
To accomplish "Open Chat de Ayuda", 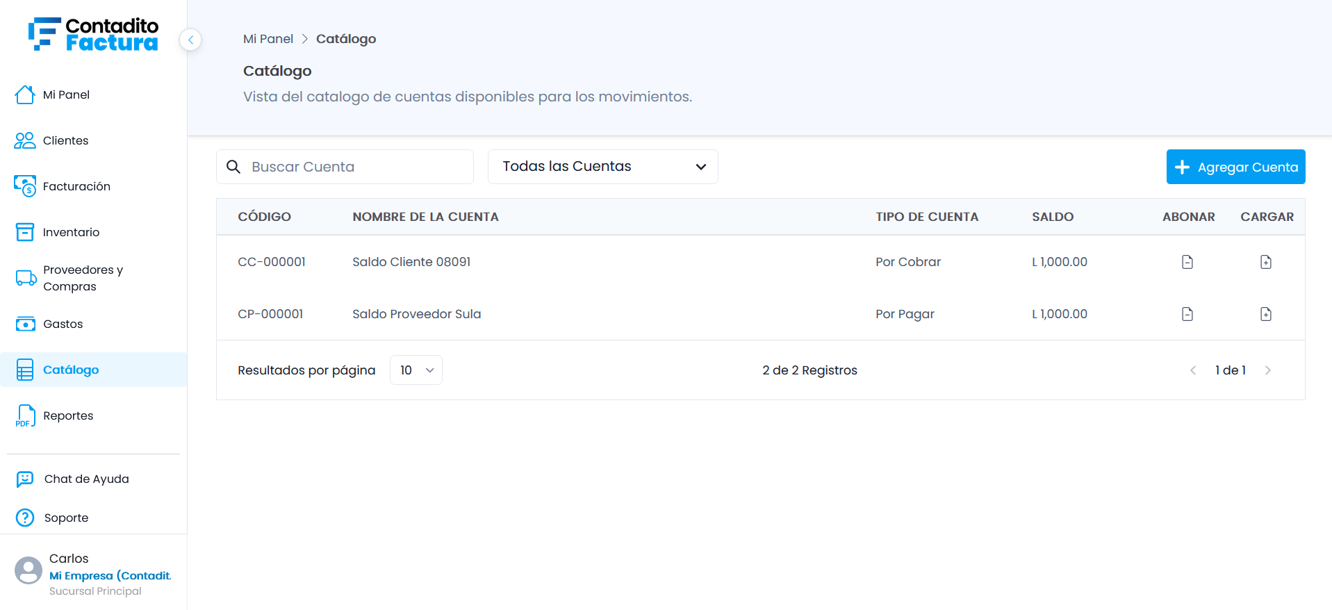I will [86, 479].
